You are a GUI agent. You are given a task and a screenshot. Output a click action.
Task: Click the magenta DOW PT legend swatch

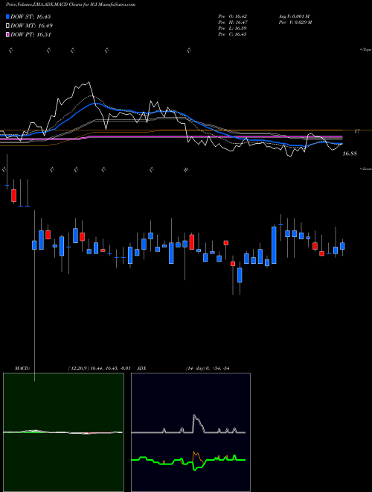click(x=7, y=34)
